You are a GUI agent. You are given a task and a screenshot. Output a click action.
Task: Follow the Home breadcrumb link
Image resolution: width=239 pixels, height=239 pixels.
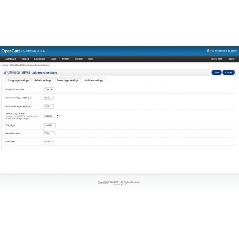coord(5,65)
